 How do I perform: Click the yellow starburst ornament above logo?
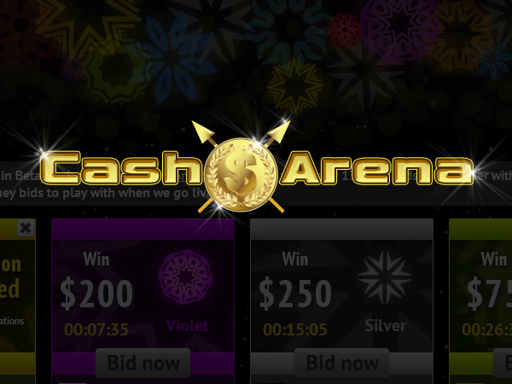click(x=295, y=86)
